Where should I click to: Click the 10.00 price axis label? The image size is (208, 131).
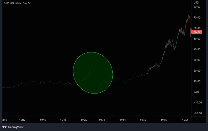(x=197, y=81)
